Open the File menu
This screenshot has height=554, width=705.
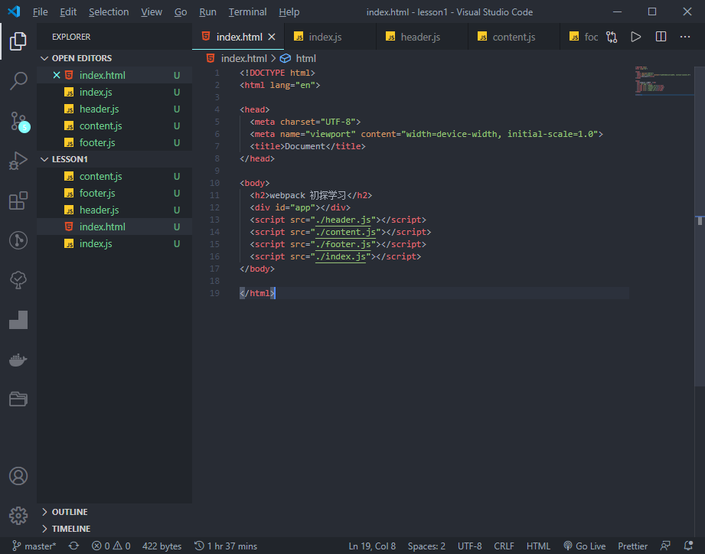pos(40,11)
